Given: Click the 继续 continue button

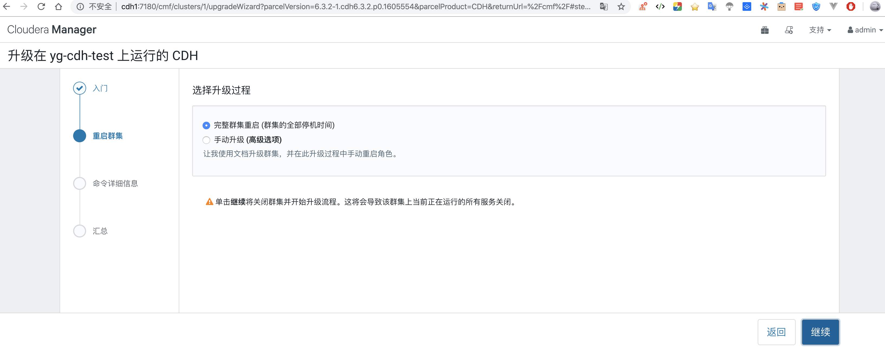Looking at the screenshot, I should (x=820, y=332).
